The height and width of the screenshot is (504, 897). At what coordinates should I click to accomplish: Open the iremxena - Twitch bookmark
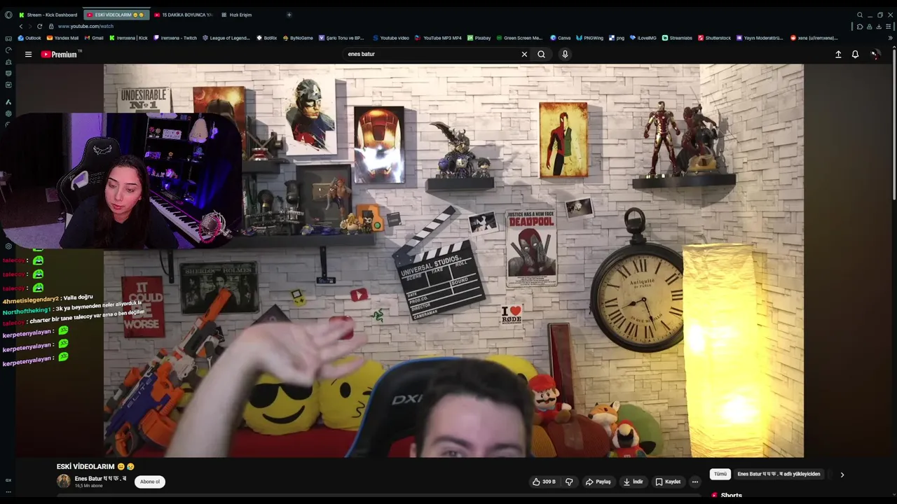pyautogui.click(x=175, y=38)
